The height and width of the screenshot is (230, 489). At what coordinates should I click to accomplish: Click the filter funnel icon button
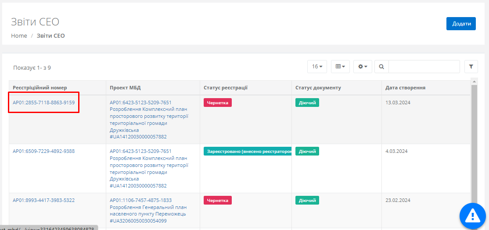pyautogui.click(x=471, y=67)
